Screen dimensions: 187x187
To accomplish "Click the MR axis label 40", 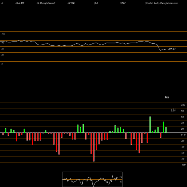I will [x=183, y=123].
